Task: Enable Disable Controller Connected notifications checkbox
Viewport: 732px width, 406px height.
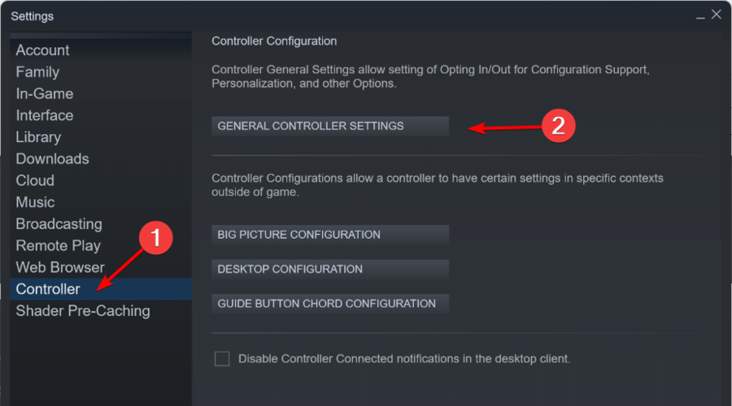Action: tap(222, 359)
